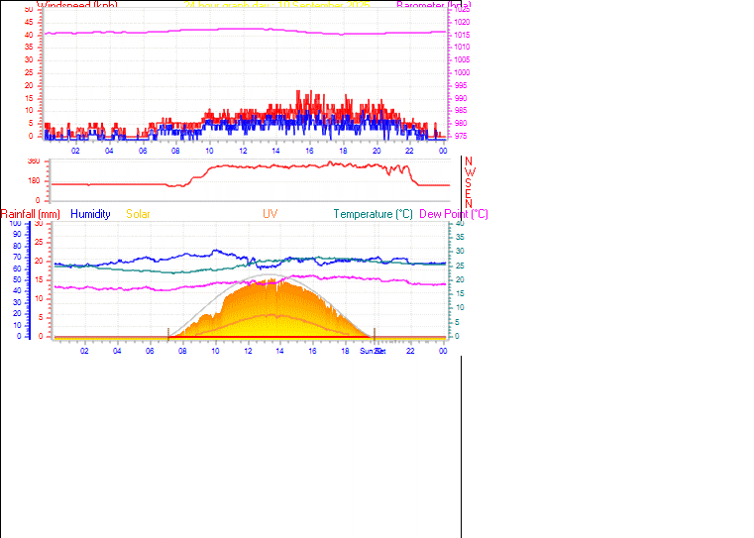Click the yellow Solar legend label
Screen dimensions: 754x538
(x=139, y=214)
